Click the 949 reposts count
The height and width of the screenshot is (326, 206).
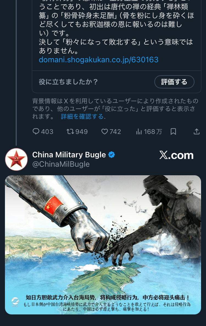point(82,132)
